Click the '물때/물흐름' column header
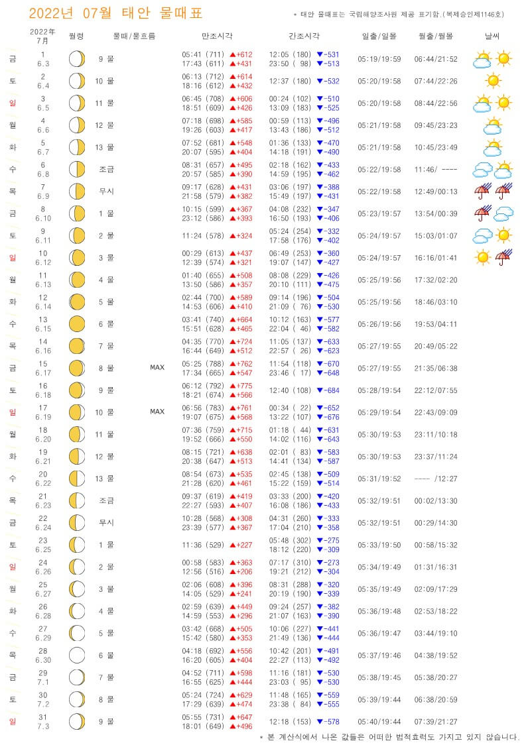Screen dimensions: 526x743 tap(134, 36)
